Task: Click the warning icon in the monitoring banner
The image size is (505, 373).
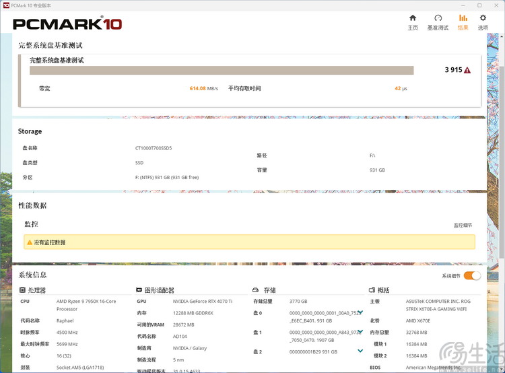Action: [x=30, y=242]
